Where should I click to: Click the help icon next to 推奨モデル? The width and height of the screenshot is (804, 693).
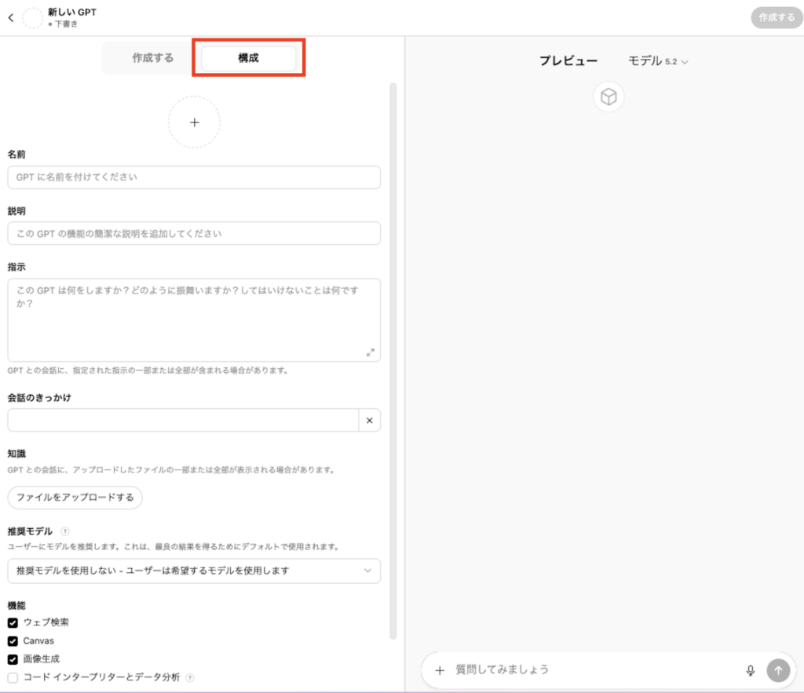point(65,531)
